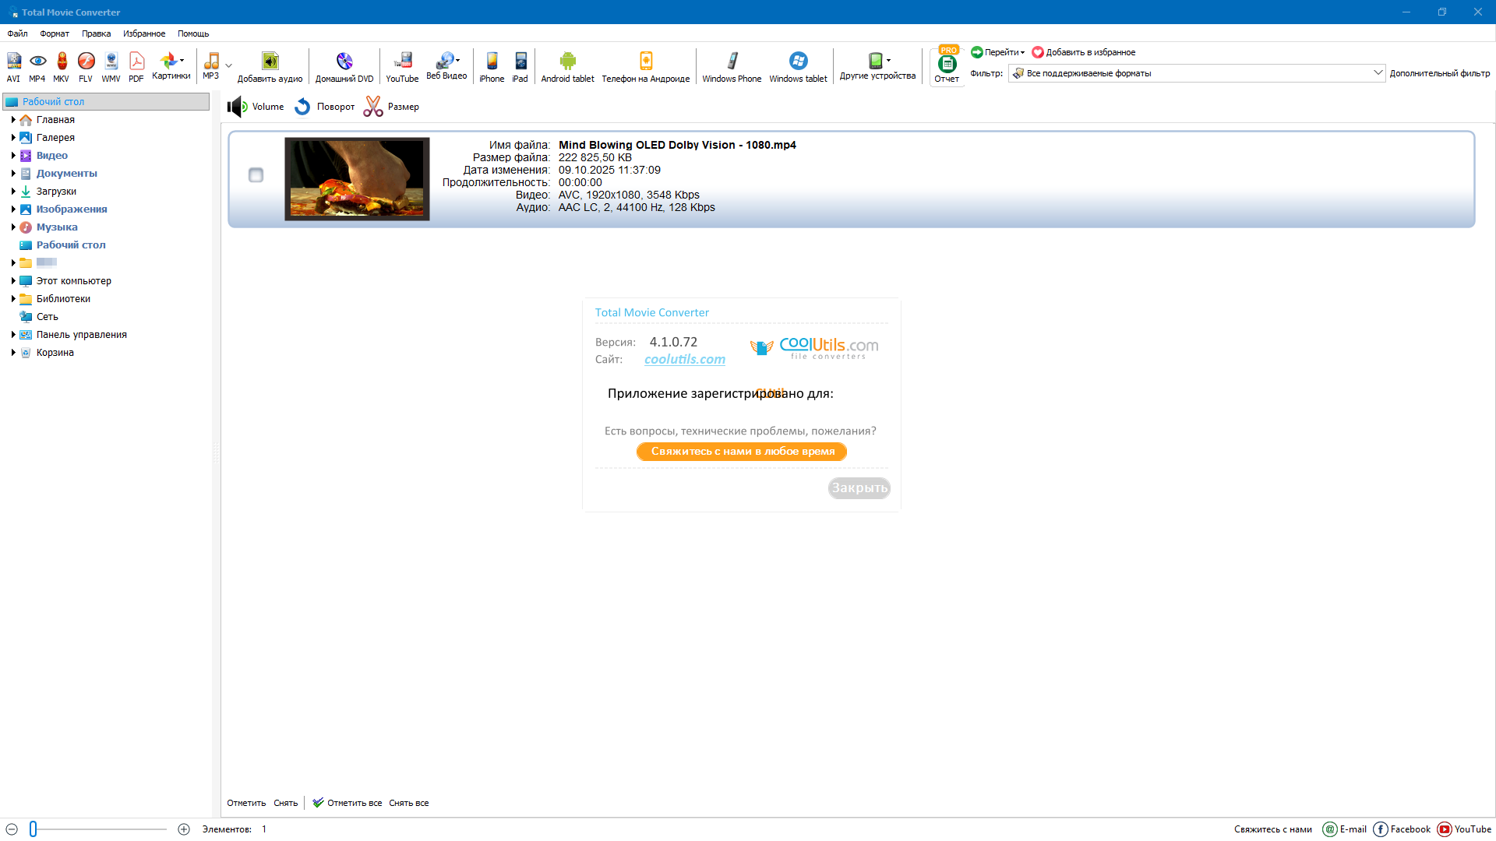Click the thumbnail zoom slider handle
Viewport: 1496px width, 841px height.
click(34, 829)
